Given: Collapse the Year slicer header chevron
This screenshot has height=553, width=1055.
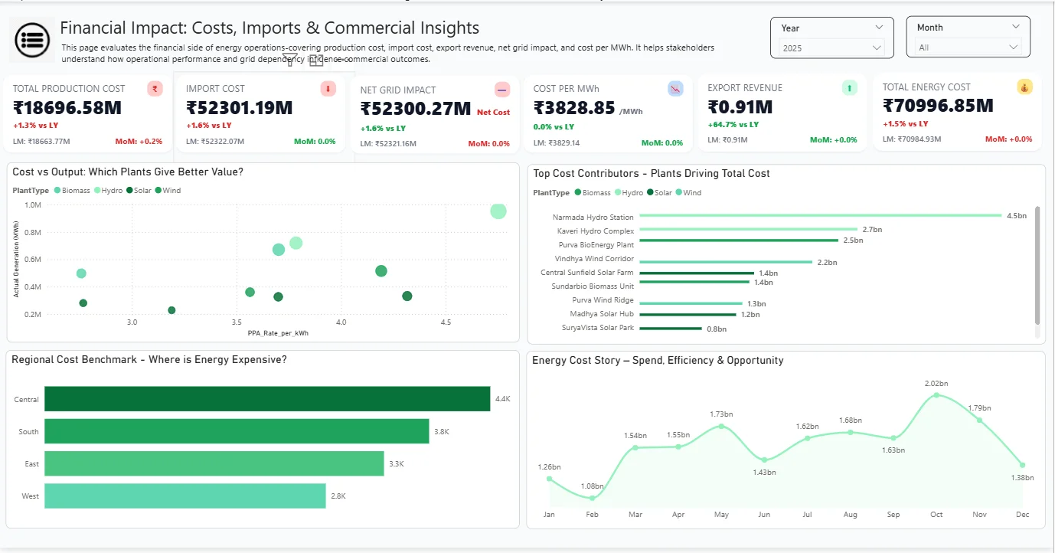Looking at the screenshot, I should (x=878, y=28).
